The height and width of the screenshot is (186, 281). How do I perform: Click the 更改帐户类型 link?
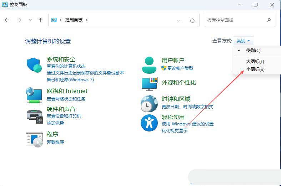coord(180,68)
